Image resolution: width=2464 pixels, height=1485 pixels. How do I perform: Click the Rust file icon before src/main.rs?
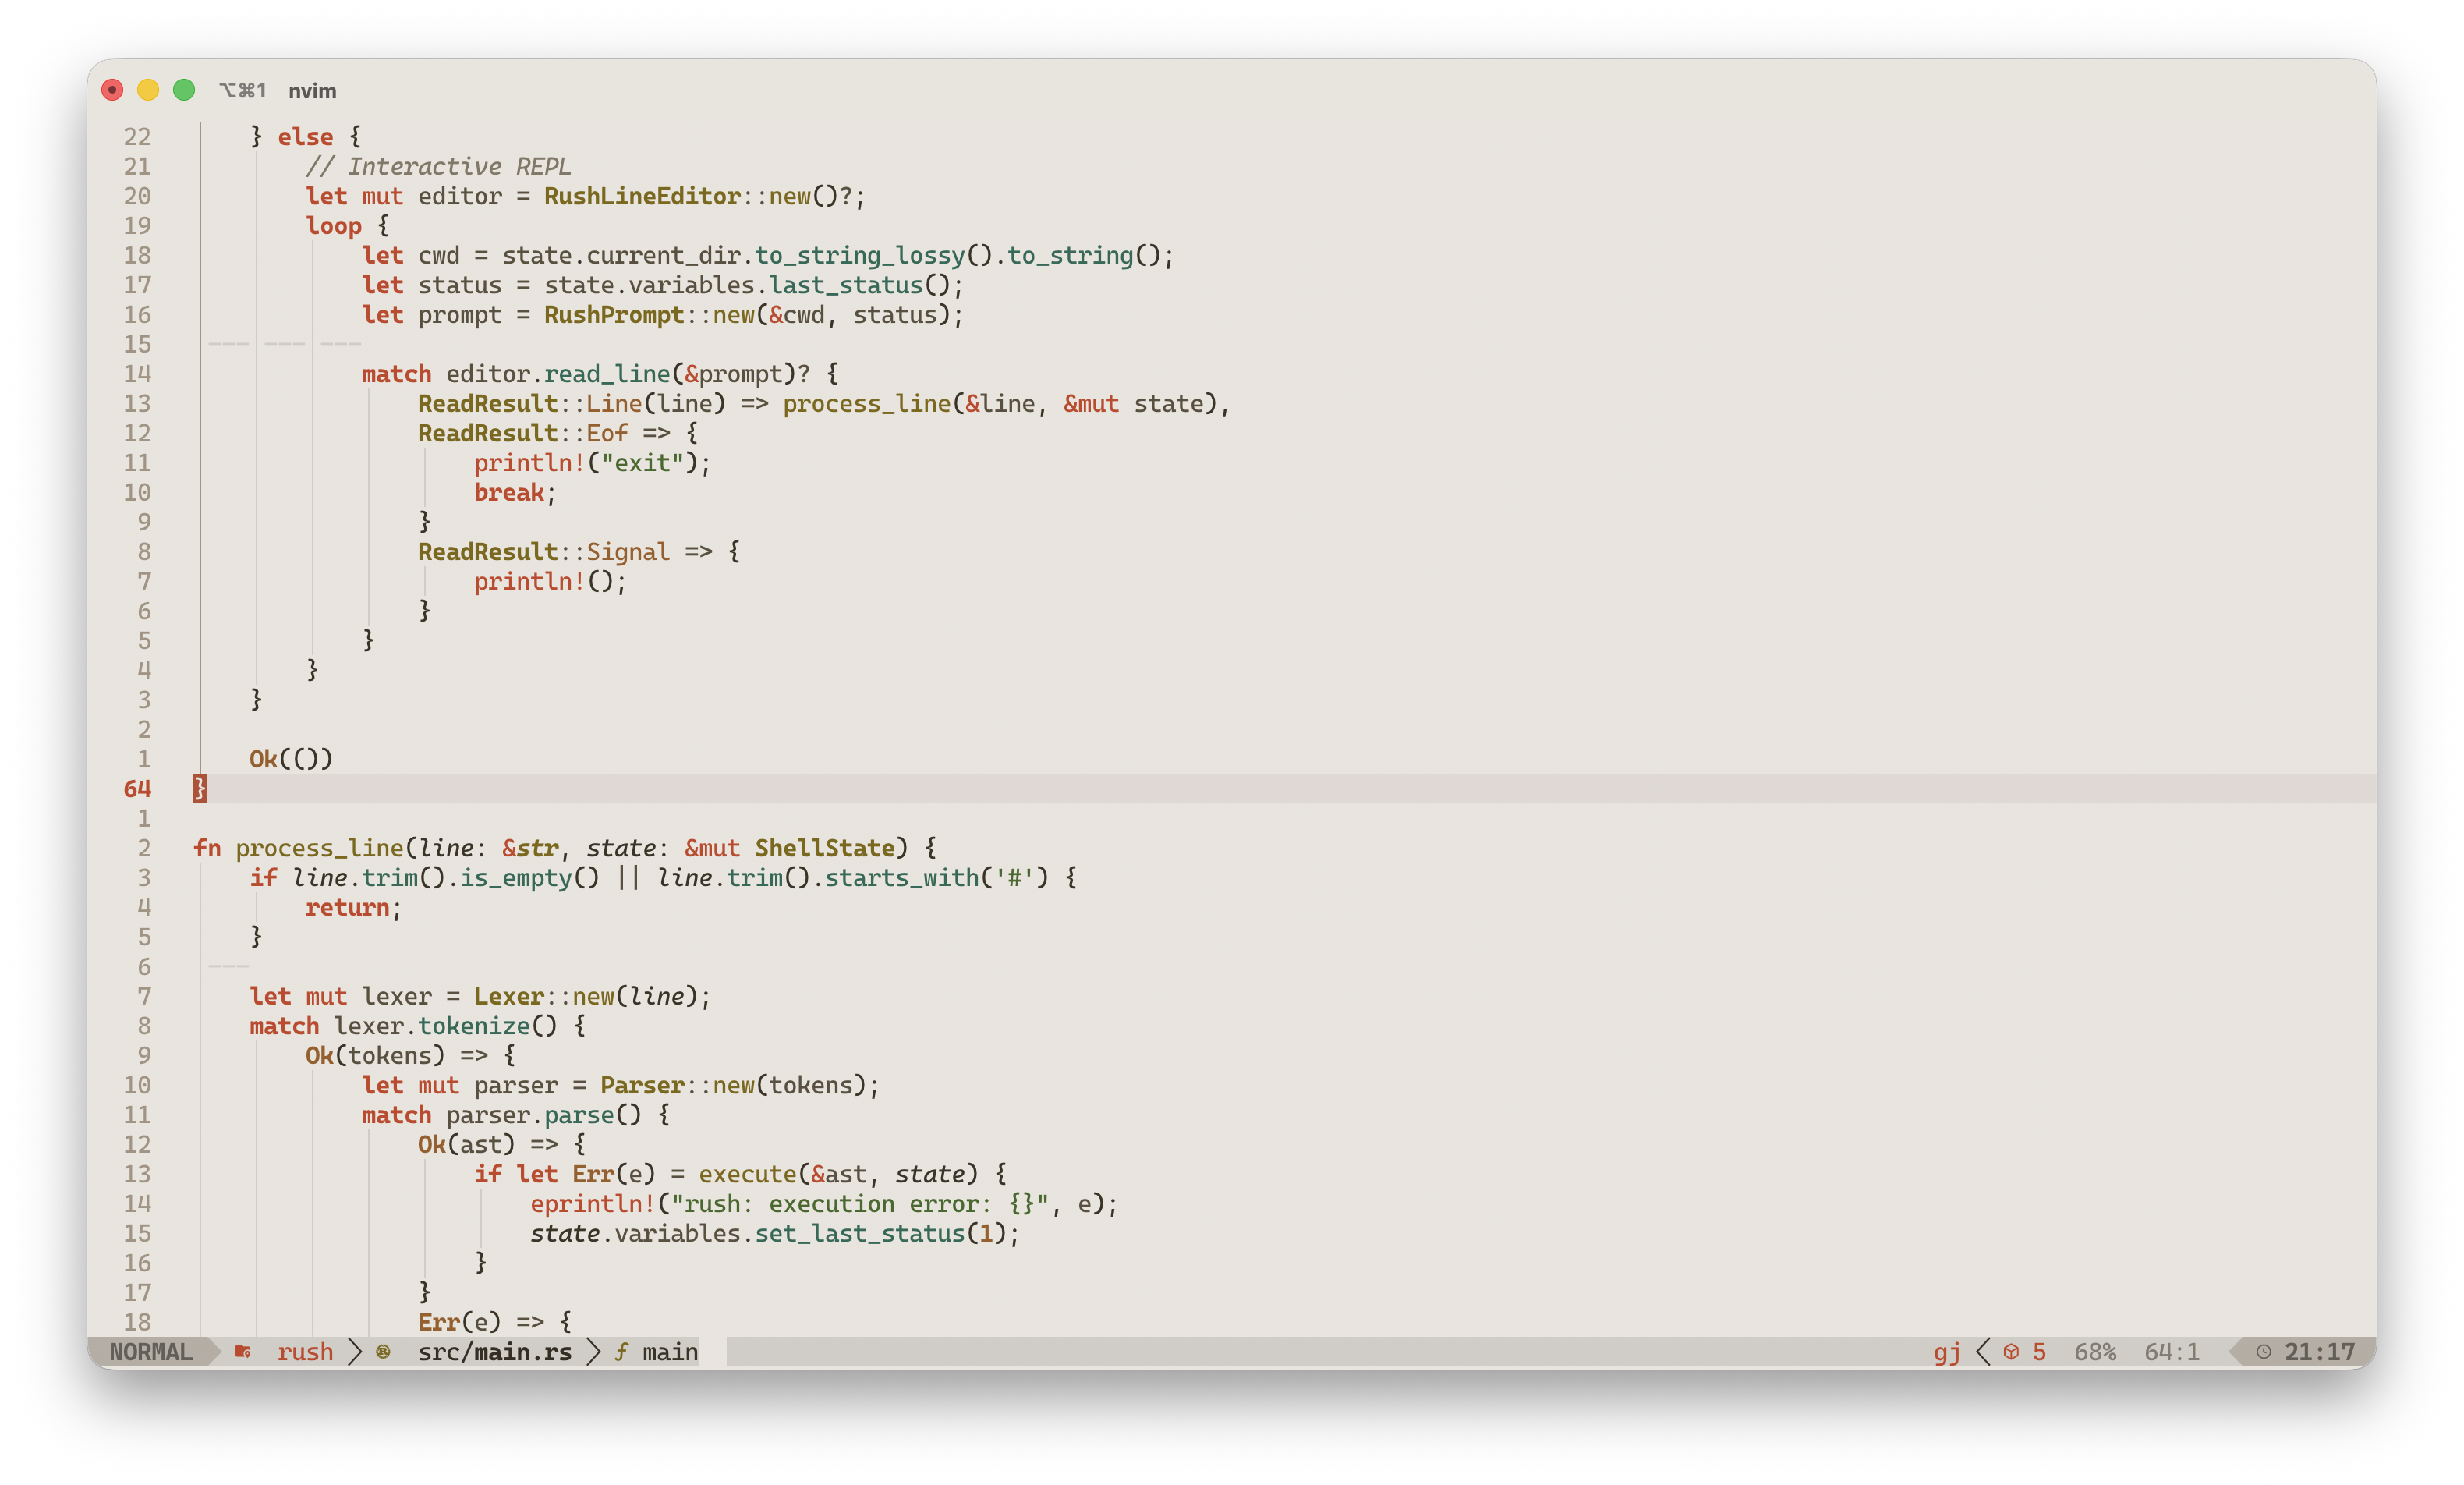point(383,1352)
